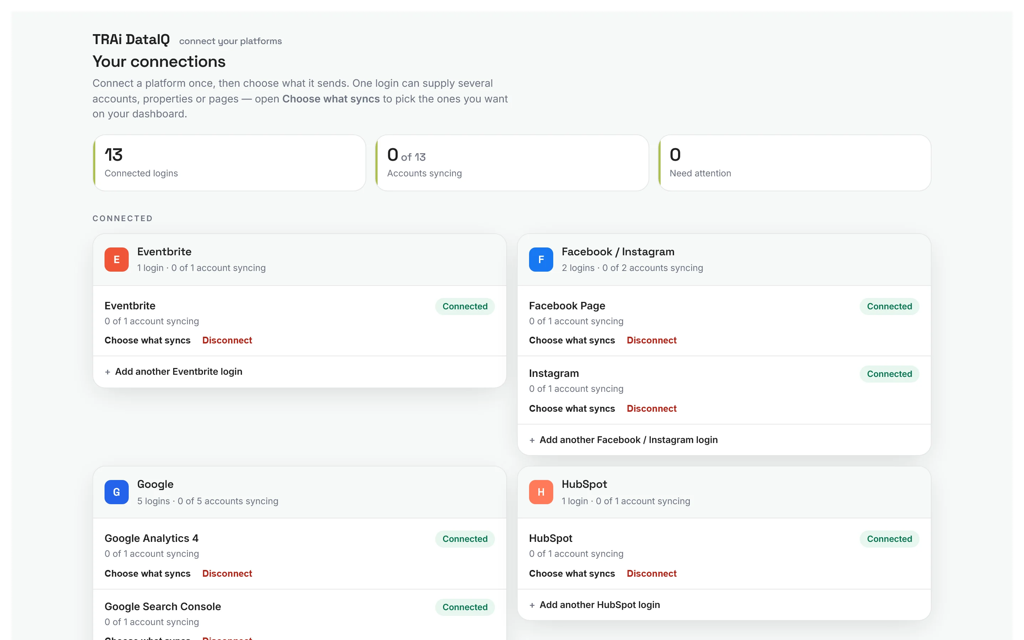Click the CONNECTED section label
Screen dimensions: 1024x640
(x=123, y=218)
